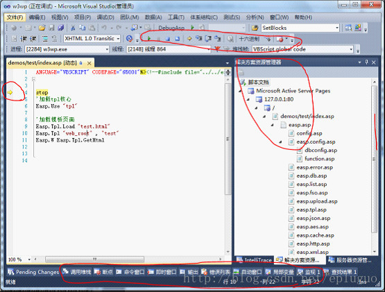Open the 进程 [2284] w3wp.exe process dropdown
Image resolution: width=385 pixels, height=292 pixels.
tap(67, 49)
